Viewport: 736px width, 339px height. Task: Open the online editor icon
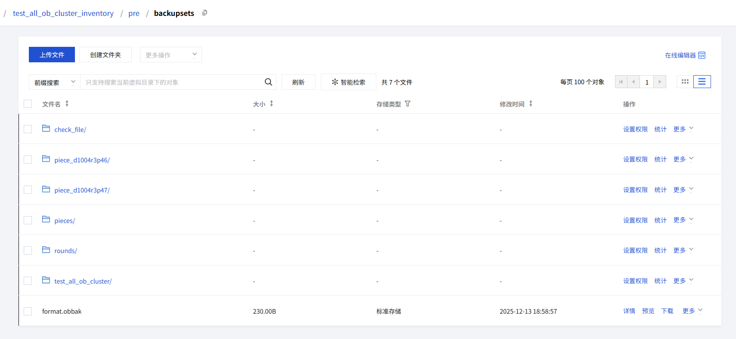(x=702, y=55)
